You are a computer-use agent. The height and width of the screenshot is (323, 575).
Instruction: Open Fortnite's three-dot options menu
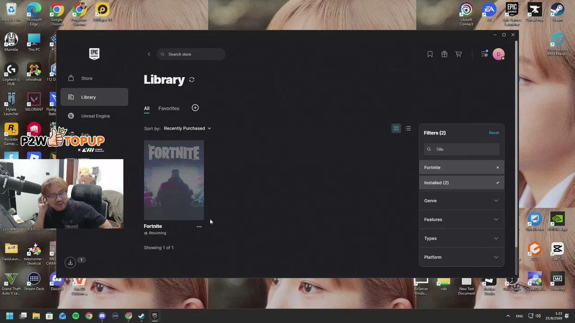point(199,227)
